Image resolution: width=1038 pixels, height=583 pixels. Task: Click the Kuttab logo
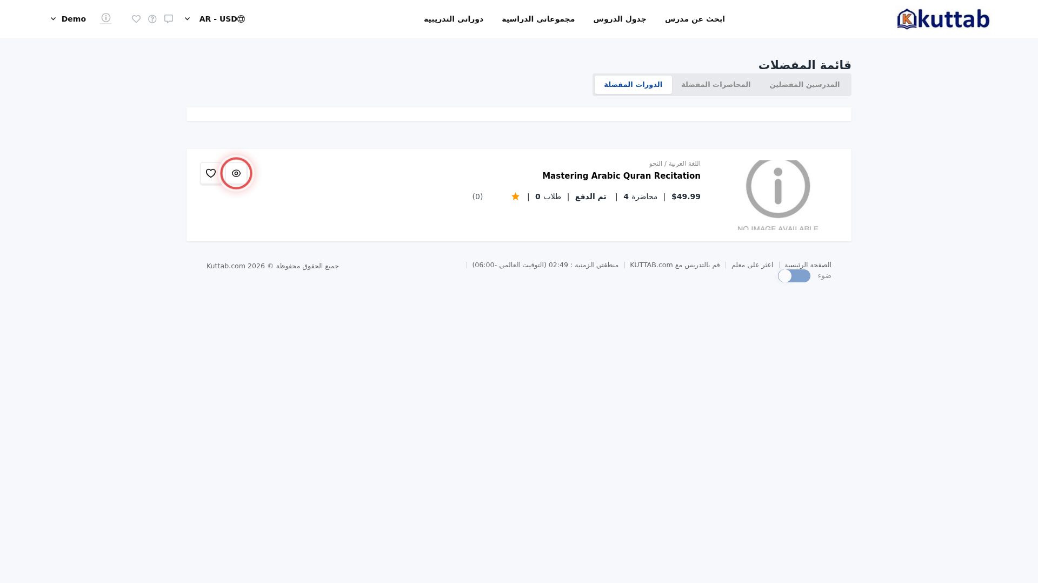coord(943,19)
